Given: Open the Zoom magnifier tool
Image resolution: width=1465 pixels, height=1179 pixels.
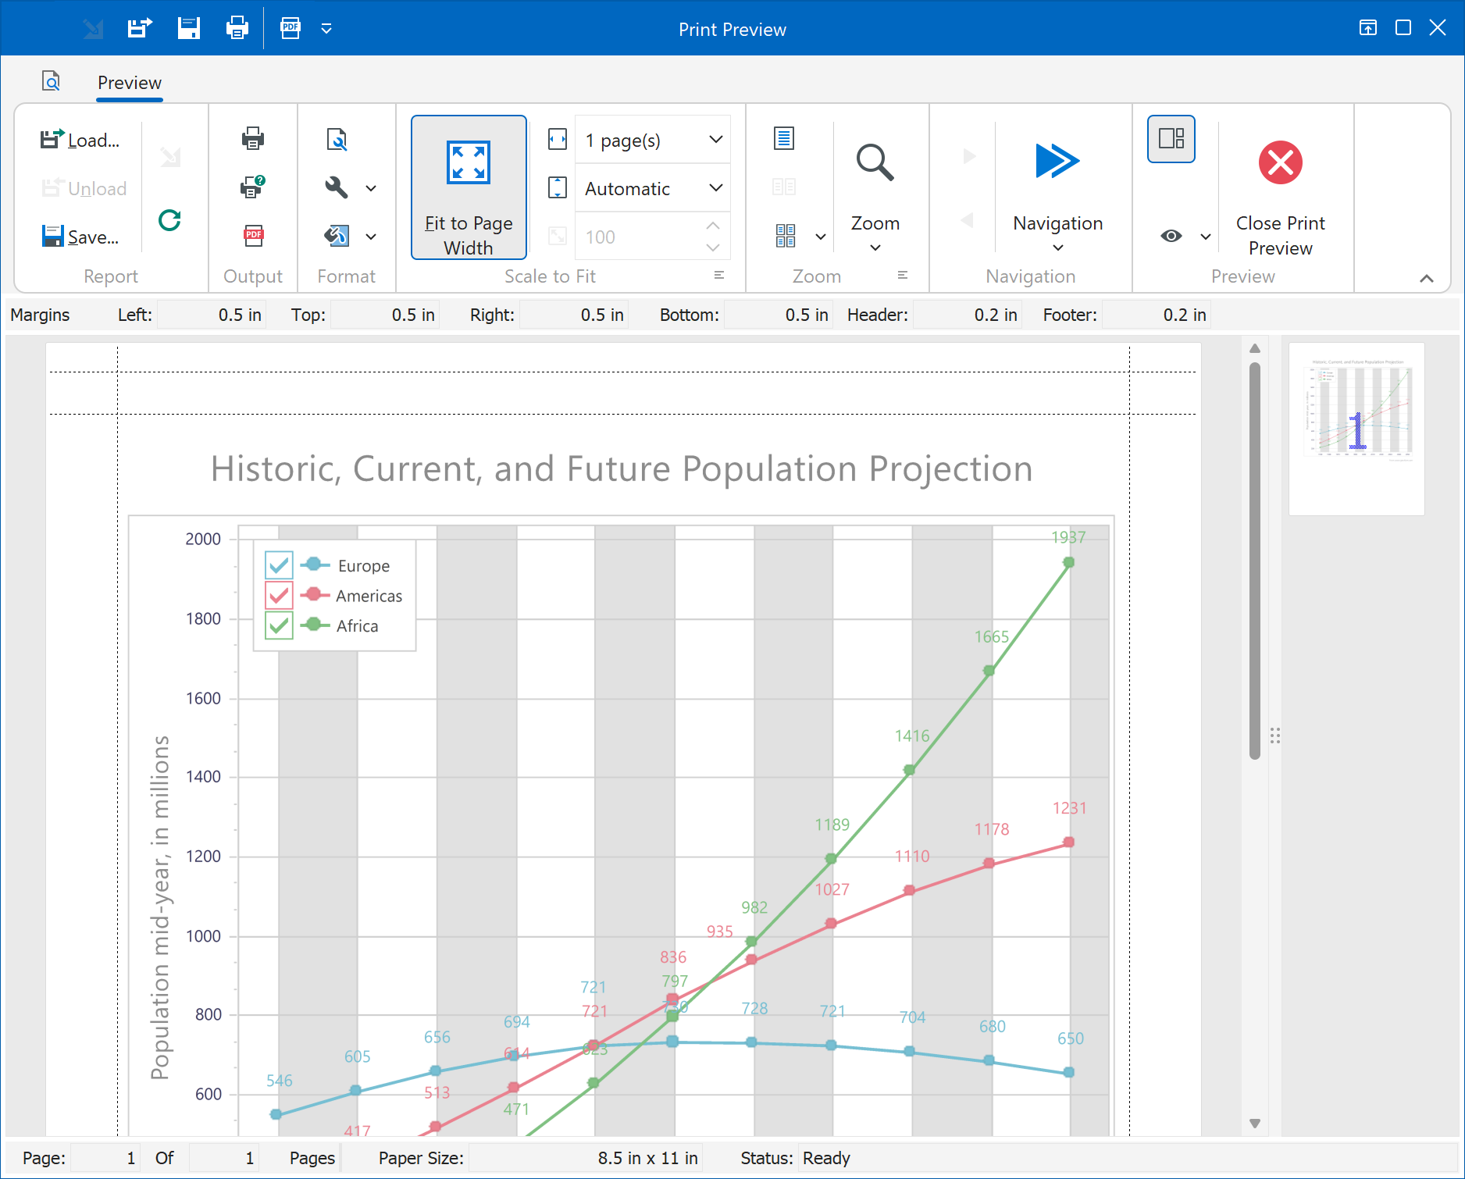Looking at the screenshot, I should pyautogui.click(x=875, y=164).
